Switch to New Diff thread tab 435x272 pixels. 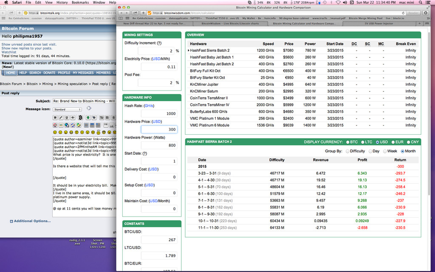point(154,24)
